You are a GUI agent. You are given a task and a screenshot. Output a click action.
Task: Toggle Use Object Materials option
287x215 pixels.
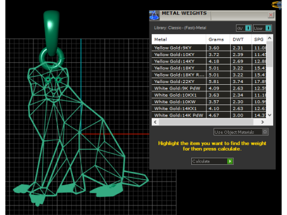pos(241,132)
